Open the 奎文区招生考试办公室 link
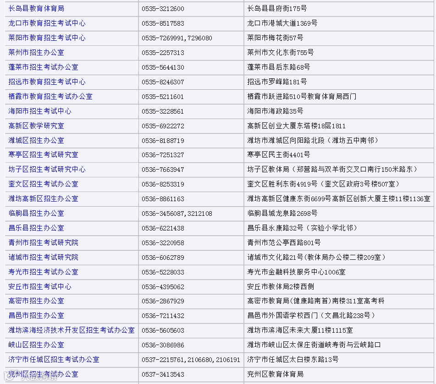This screenshot has width=436, height=384. pos(44,184)
